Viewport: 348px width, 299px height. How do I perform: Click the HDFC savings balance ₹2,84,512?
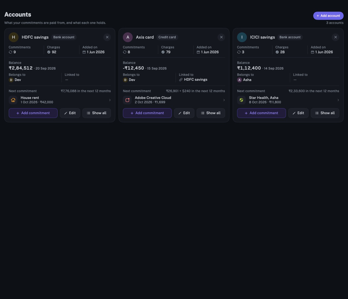(21, 68)
